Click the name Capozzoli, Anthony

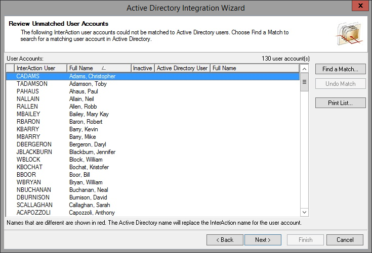click(92, 213)
